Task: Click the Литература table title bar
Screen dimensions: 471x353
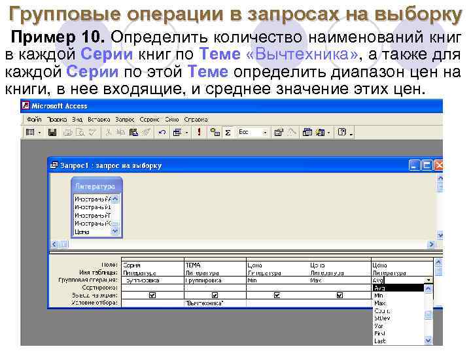Action: [96, 186]
